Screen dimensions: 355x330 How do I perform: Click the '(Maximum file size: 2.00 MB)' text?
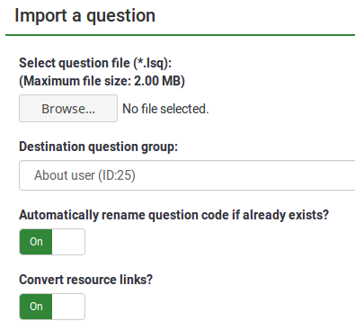[x=102, y=81]
